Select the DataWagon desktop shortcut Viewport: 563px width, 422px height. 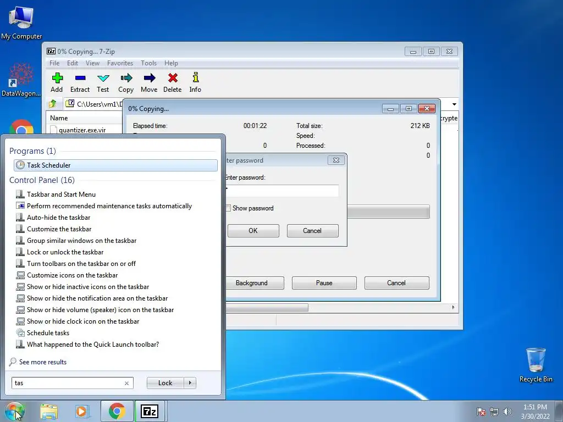point(21,80)
